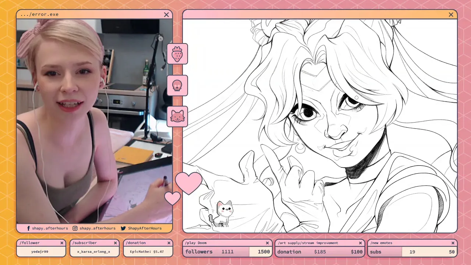Click the Facebook icon beside shapy.afterhours
Screen dimensions: 471x265
(x=28, y=228)
